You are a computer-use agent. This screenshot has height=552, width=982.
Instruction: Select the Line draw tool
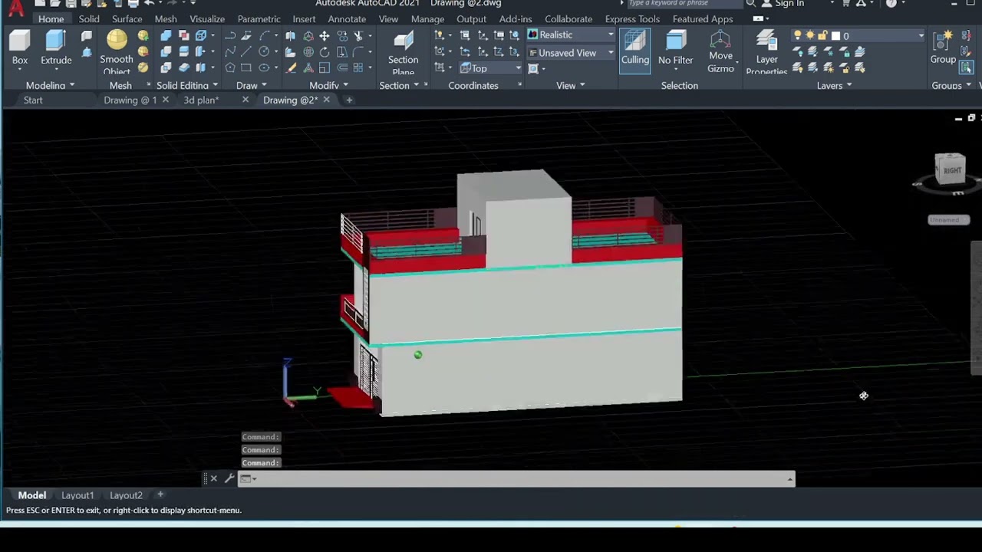[246, 51]
